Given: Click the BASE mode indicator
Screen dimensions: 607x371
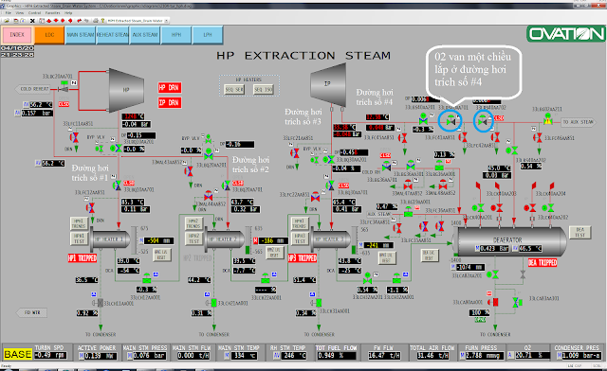Looking at the screenshot, I should [x=18, y=354].
